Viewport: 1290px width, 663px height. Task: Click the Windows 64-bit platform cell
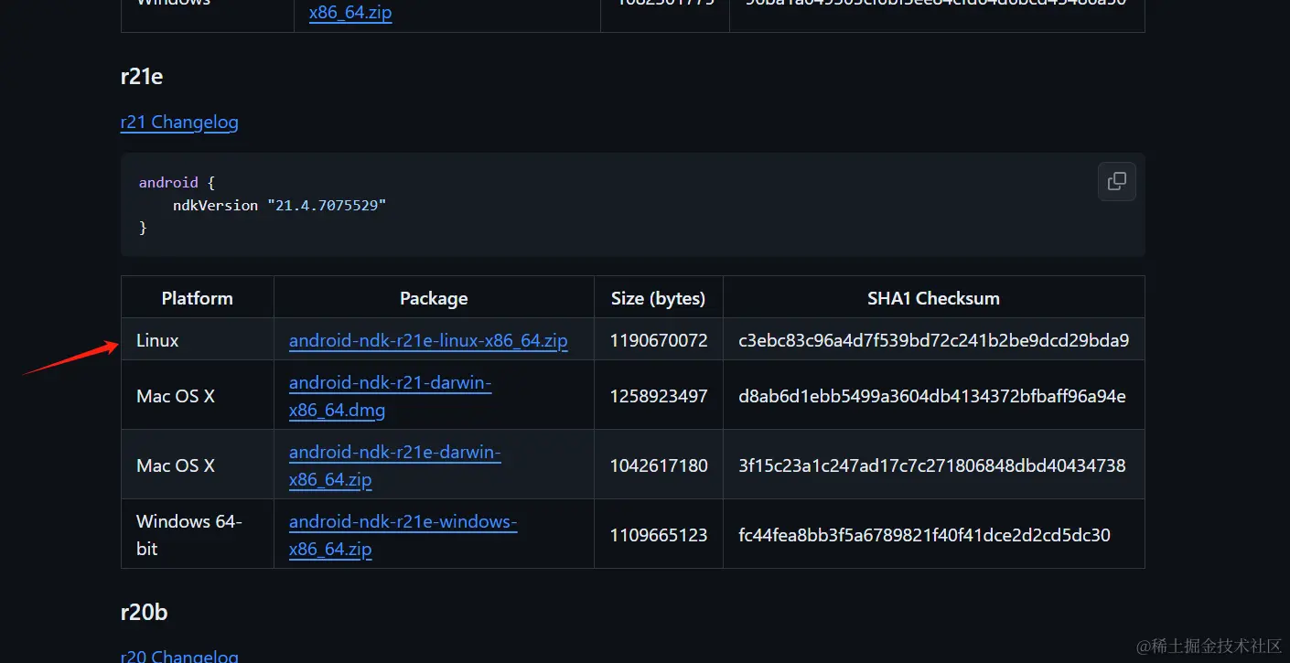[188, 535]
